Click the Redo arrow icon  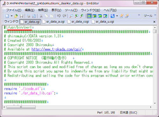point(64,16)
